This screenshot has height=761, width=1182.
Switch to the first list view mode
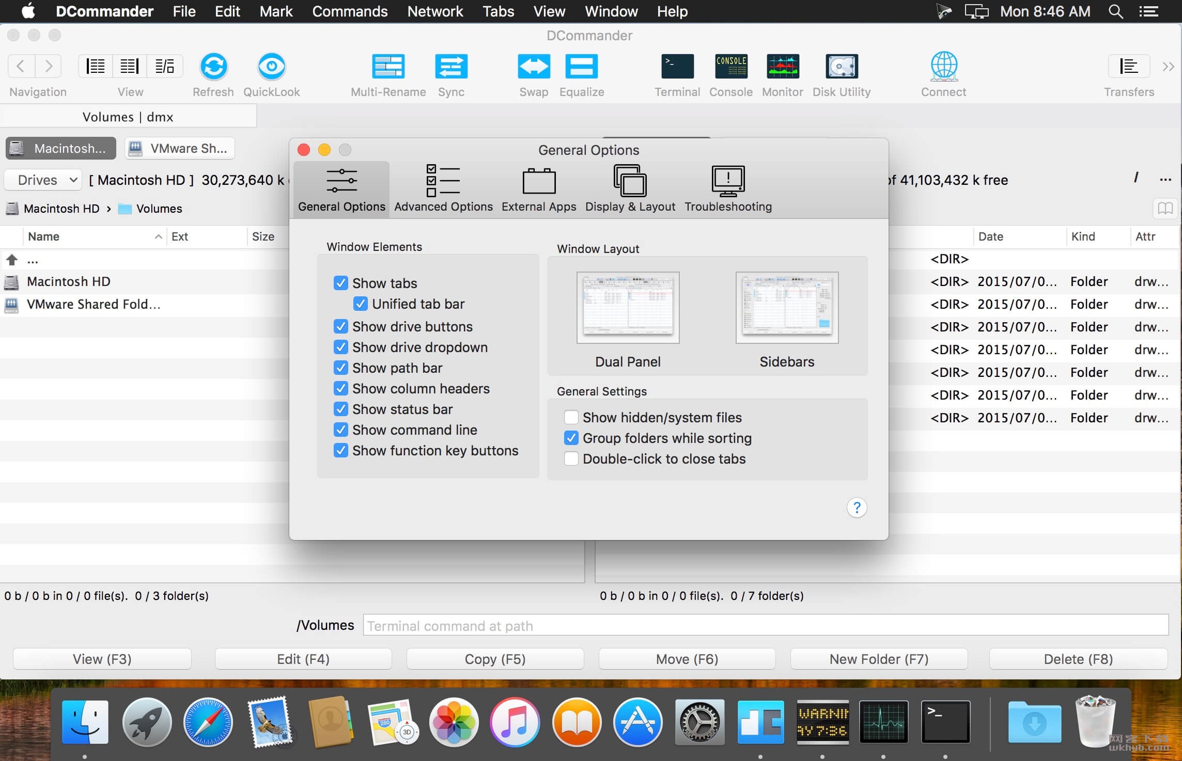(96, 66)
